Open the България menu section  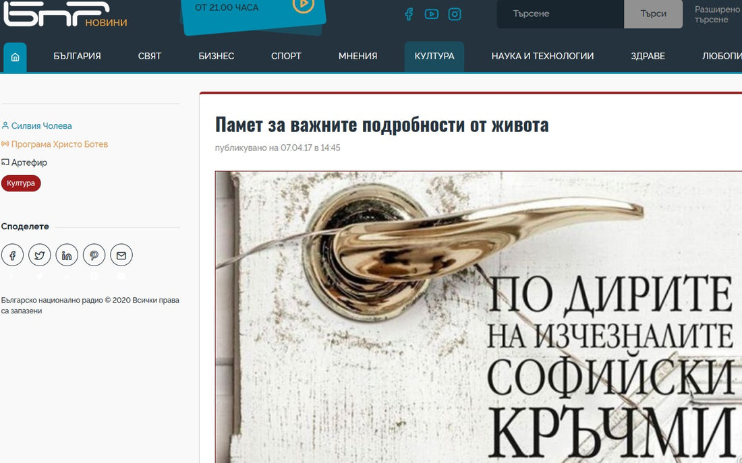(x=77, y=57)
